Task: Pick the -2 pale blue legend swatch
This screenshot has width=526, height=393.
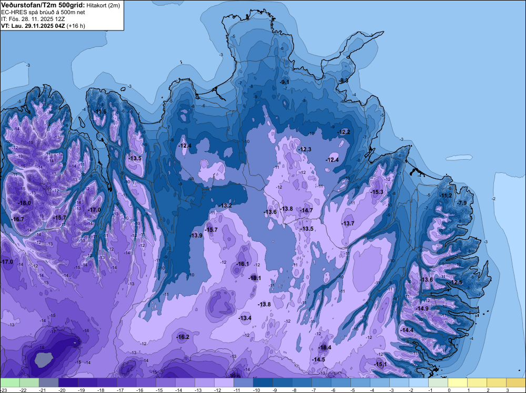Action: pos(418,382)
